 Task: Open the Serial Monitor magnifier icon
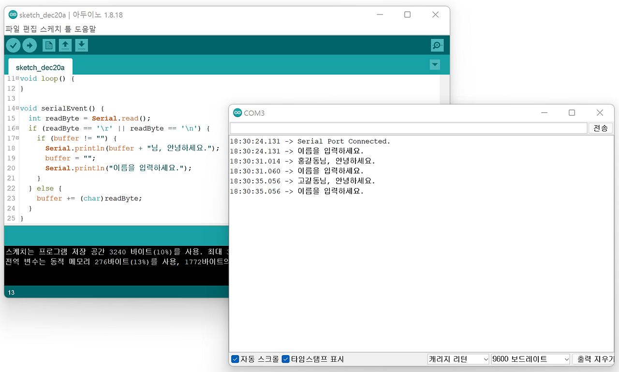pos(437,45)
